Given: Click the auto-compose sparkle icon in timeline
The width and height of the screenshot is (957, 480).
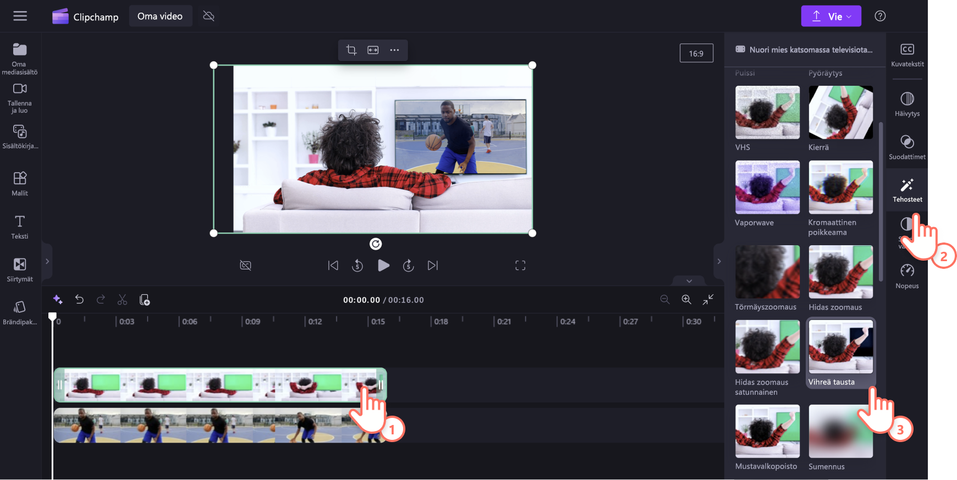Looking at the screenshot, I should point(58,300).
